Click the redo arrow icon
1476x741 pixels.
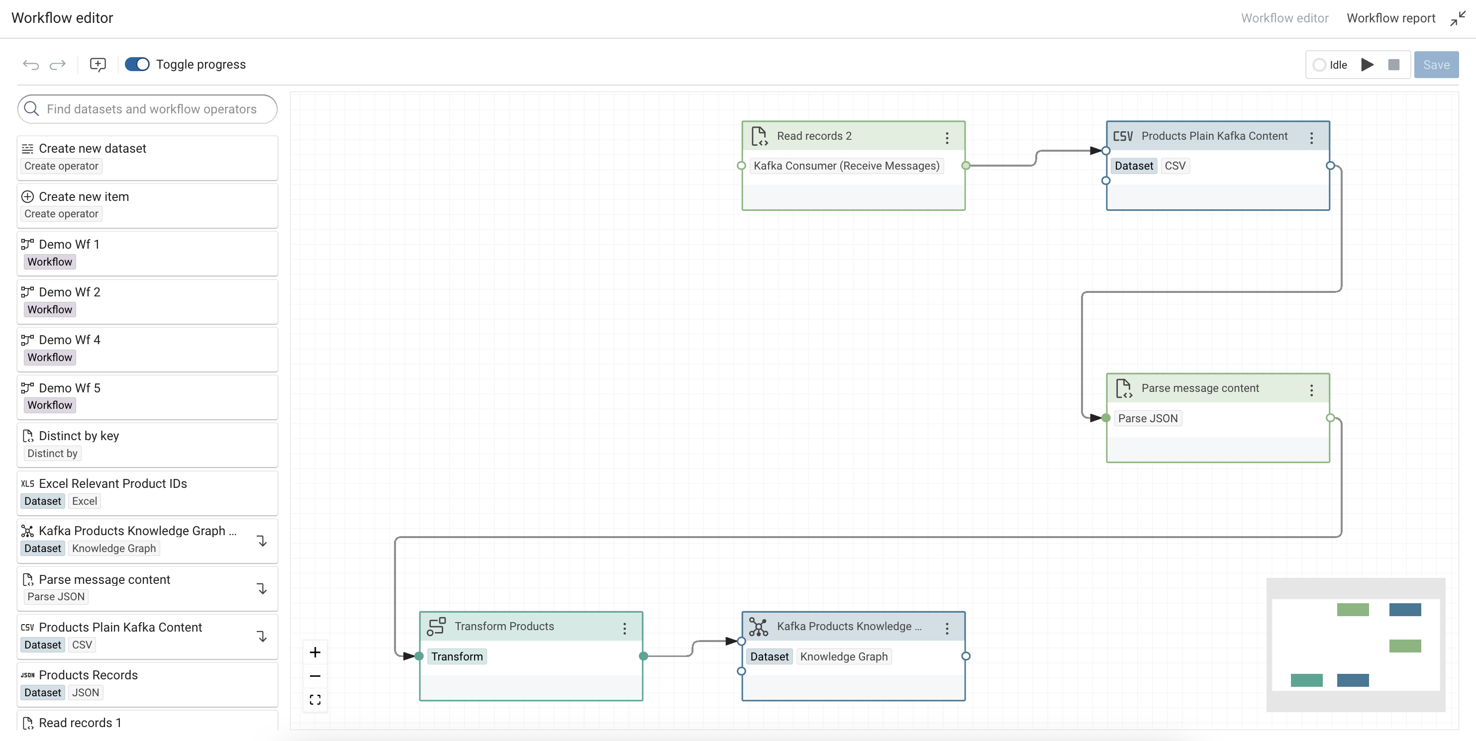pyautogui.click(x=57, y=65)
